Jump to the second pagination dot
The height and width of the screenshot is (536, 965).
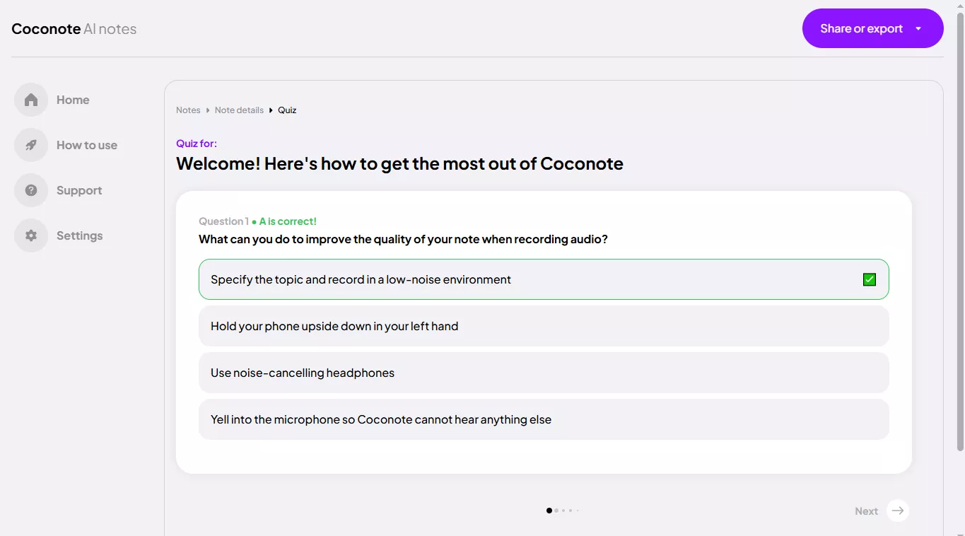point(556,510)
